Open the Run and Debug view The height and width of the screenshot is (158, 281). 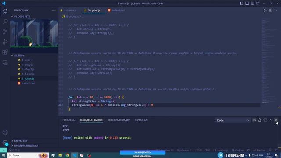click(x=5, y=42)
